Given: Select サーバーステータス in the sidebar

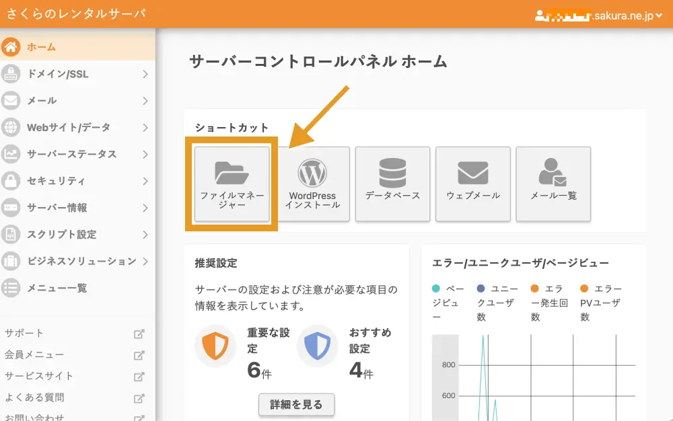Looking at the screenshot, I should tap(71, 154).
